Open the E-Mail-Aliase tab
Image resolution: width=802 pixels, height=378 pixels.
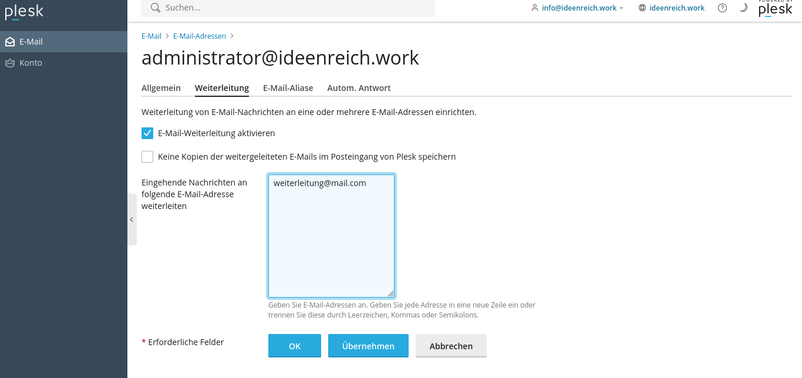(x=288, y=88)
